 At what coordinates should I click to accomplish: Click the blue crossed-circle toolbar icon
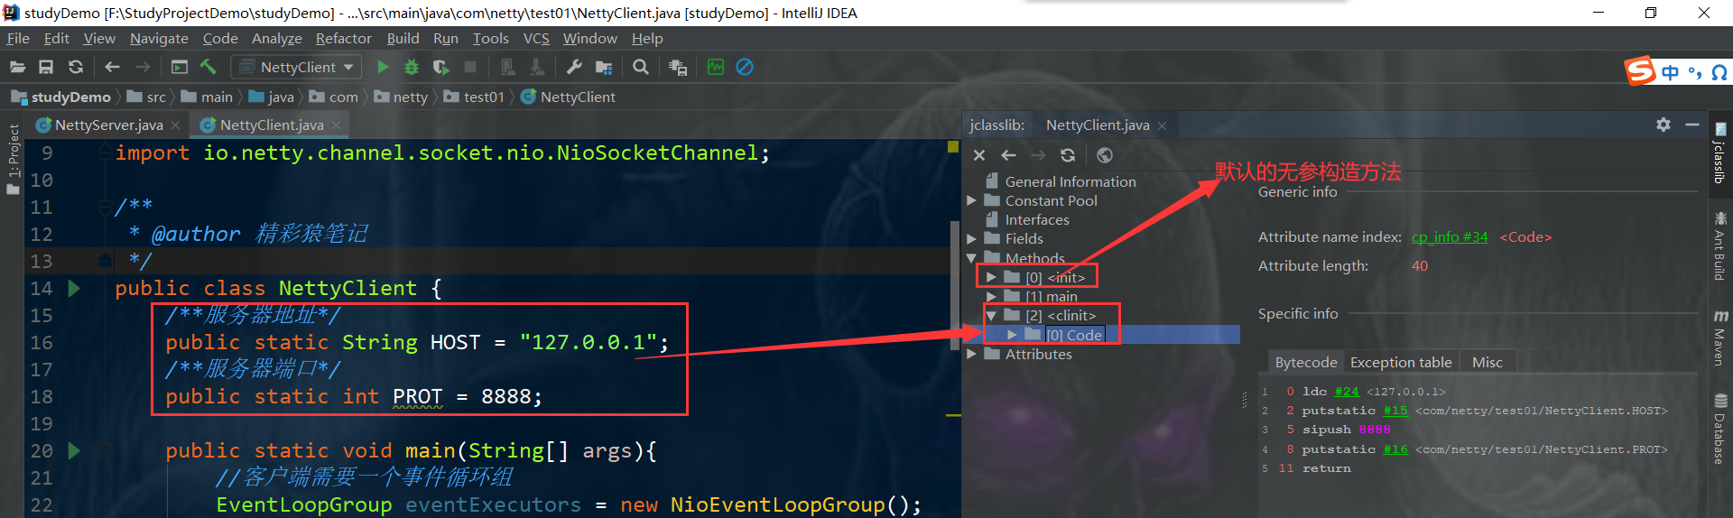pos(745,67)
